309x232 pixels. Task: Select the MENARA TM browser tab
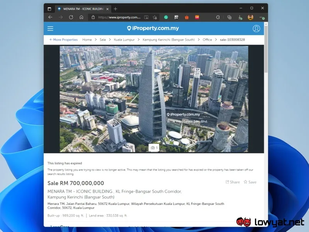pos(83,9)
